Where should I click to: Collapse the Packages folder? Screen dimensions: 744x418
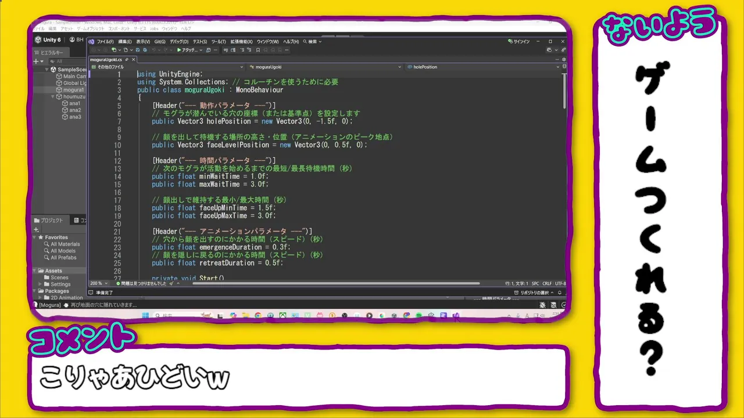[35, 291]
